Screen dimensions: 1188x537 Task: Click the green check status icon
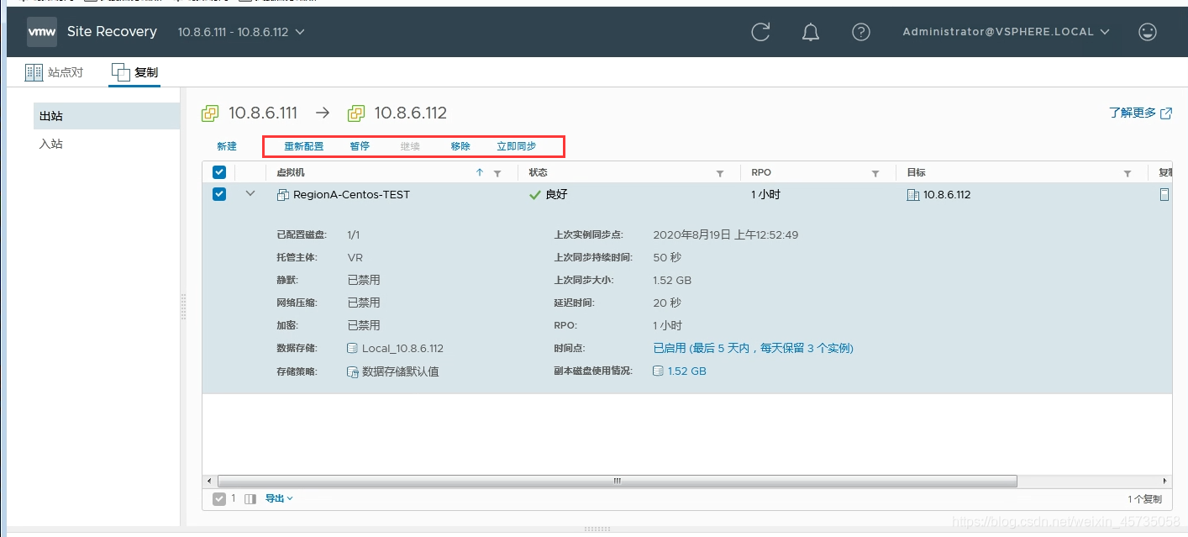click(534, 195)
